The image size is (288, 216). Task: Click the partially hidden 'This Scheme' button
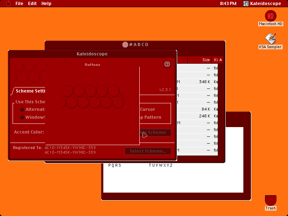pos(156,132)
